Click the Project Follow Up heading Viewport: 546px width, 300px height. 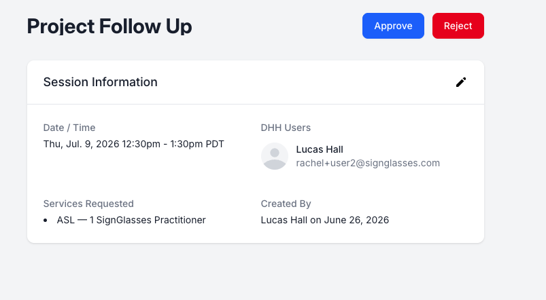point(109,26)
